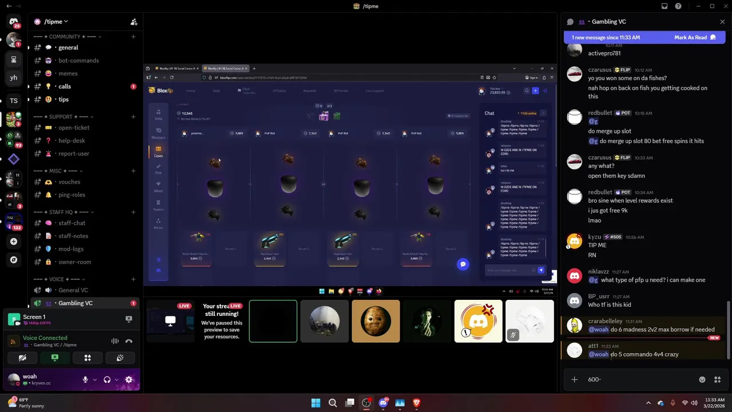
Task: Open the bot-commands channel
Action: tap(85, 61)
